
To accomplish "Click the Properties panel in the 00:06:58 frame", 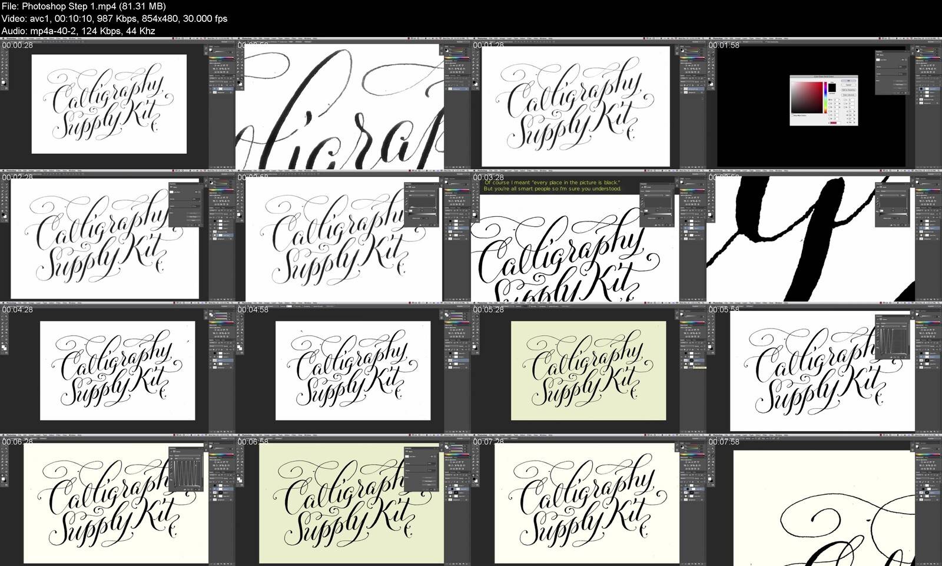I will 421,469.
